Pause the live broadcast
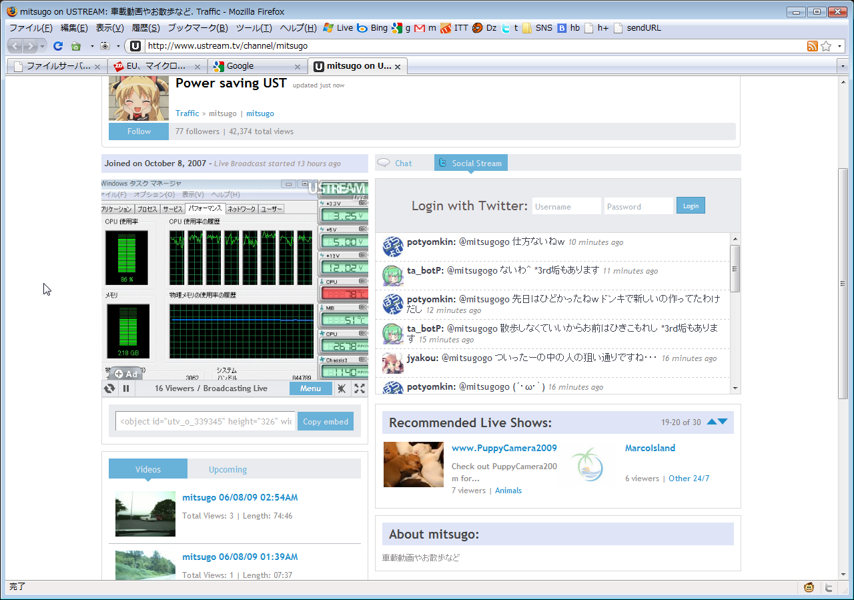The height and width of the screenshot is (600, 854). [125, 388]
